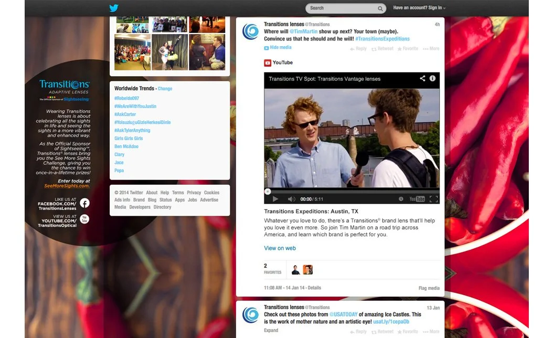
Task: Open the Status footer link
Action: [x=165, y=200]
